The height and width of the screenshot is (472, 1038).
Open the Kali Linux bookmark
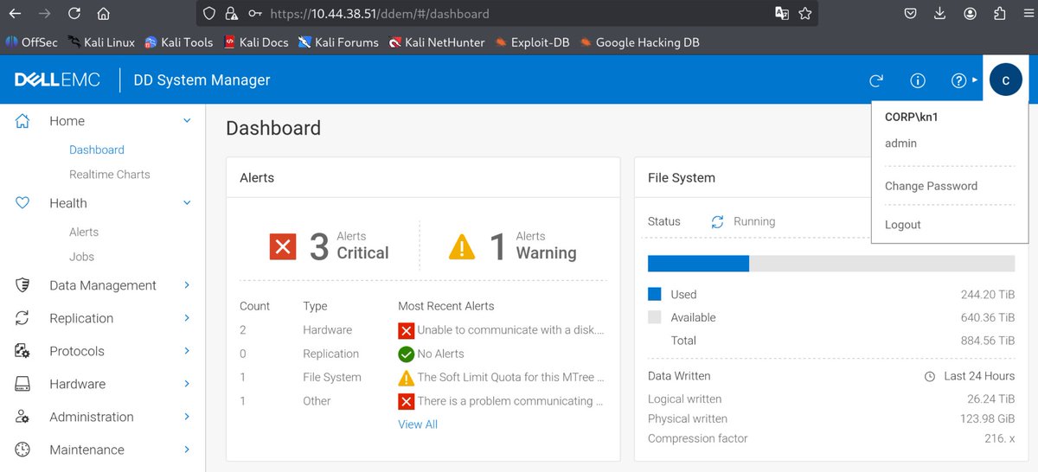102,41
